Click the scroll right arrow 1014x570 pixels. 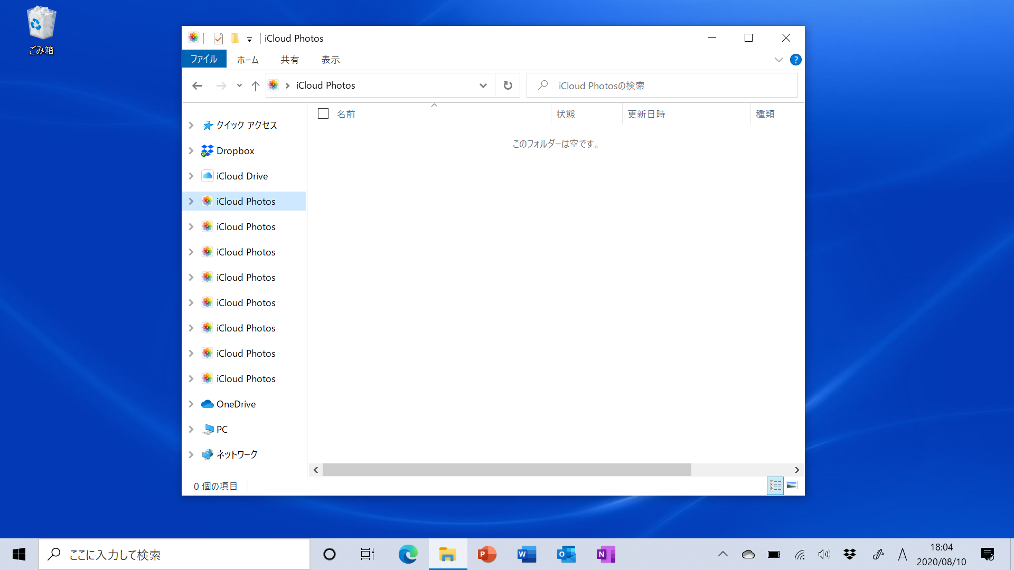coord(797,470)
